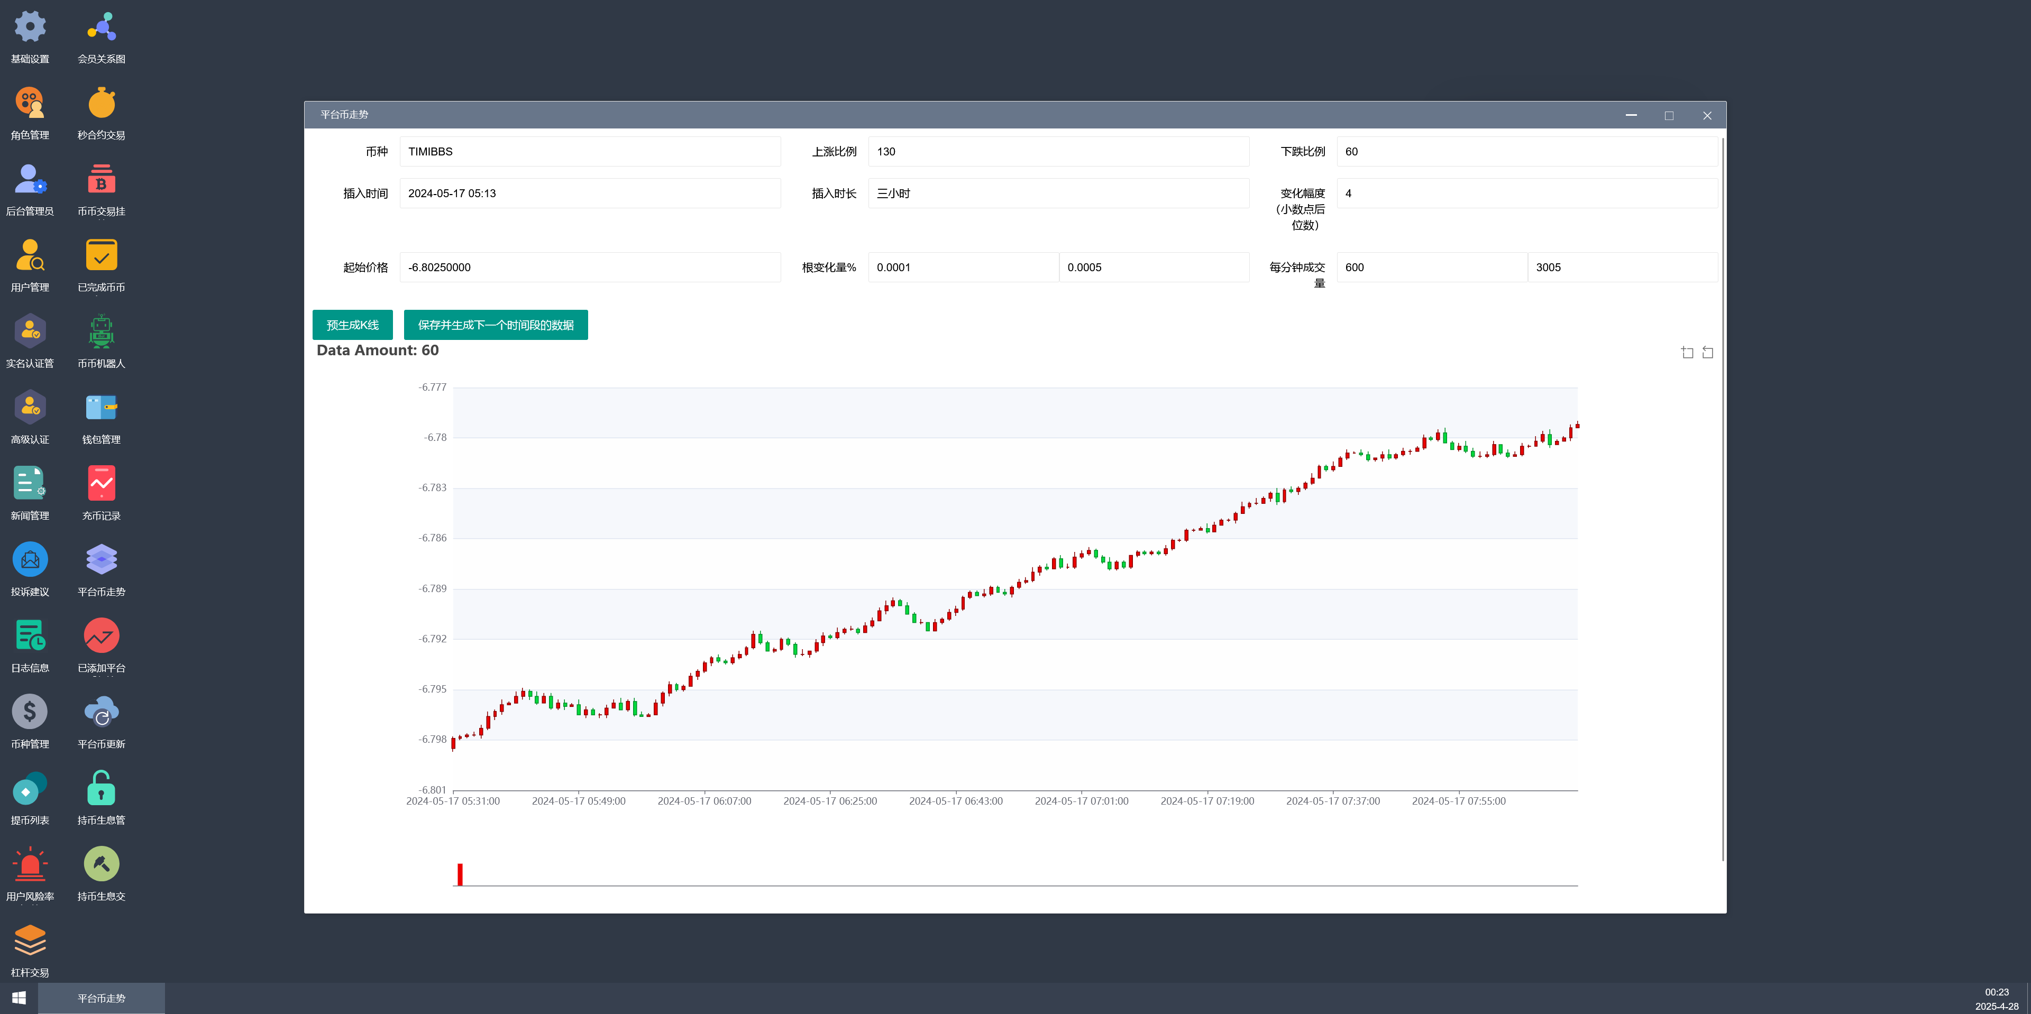The height and width of the screenshot is (1014, 2031).
Task: Select the 平台币走势 taskbar tab
Action: (102, 998)
